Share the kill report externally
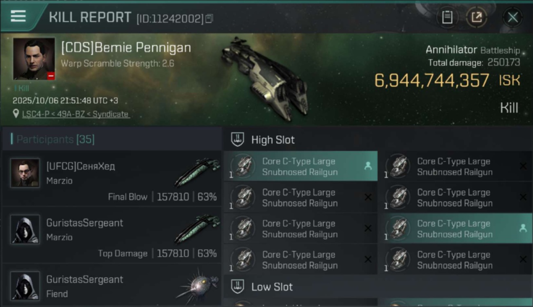Image resolution: width=533 pixels, height=307 pixels. pyautogui.click(x=476, y=17)
